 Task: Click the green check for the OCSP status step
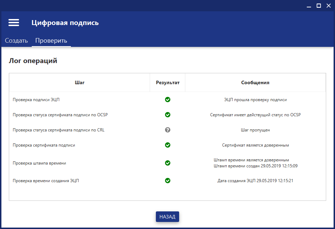point(167,115)
